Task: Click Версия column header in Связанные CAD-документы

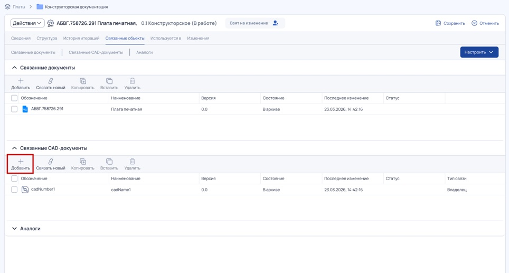Action: [x=209, y=178]
